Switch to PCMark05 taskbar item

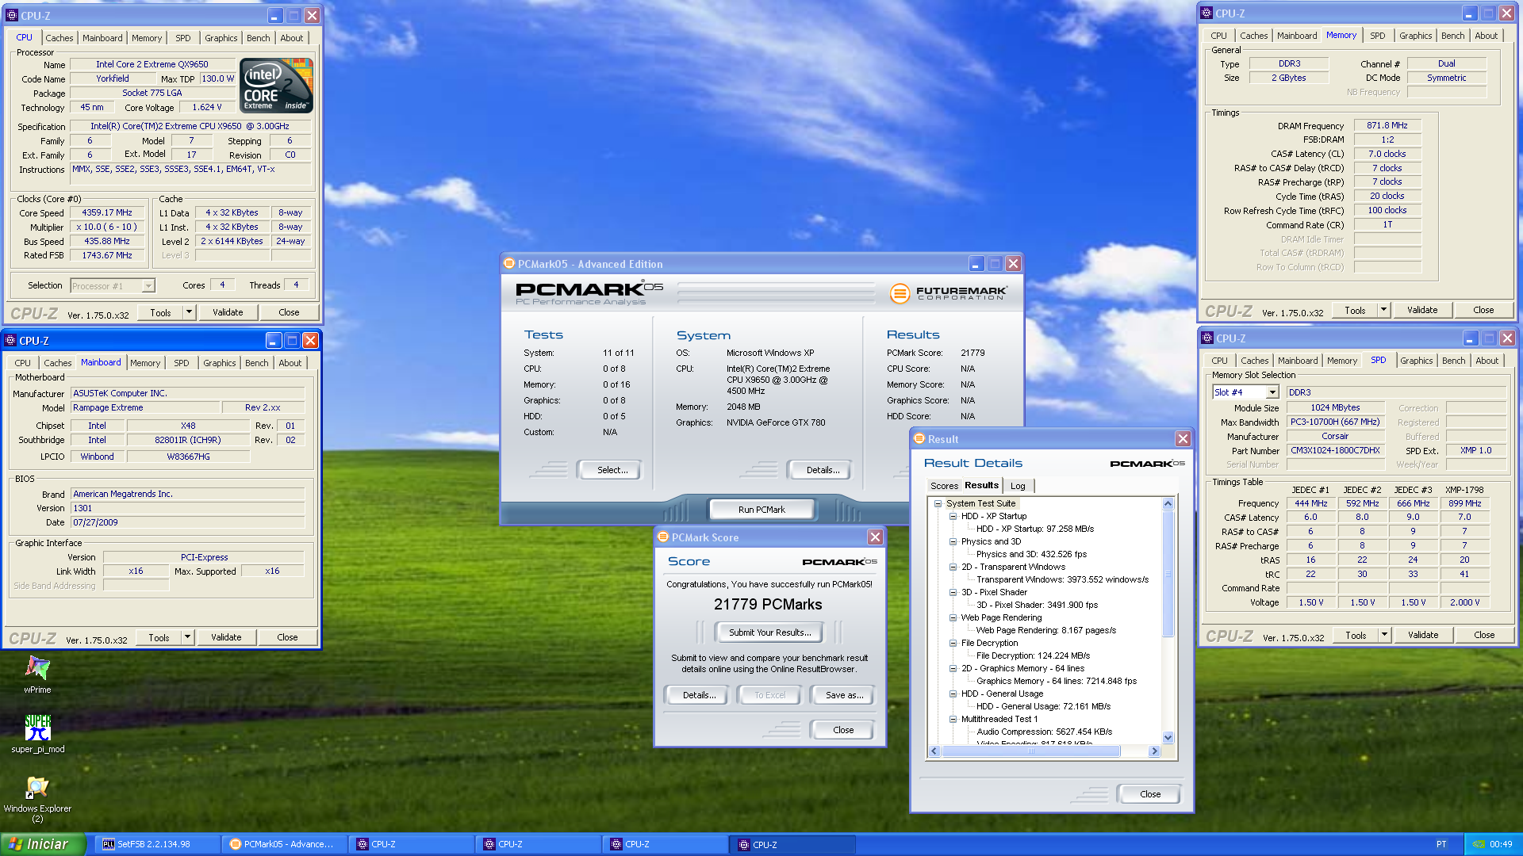pos(284,844)
